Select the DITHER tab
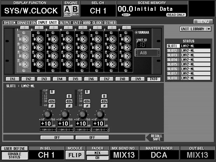Viewport: 216px width, 162px height. (x=110, y=23)
